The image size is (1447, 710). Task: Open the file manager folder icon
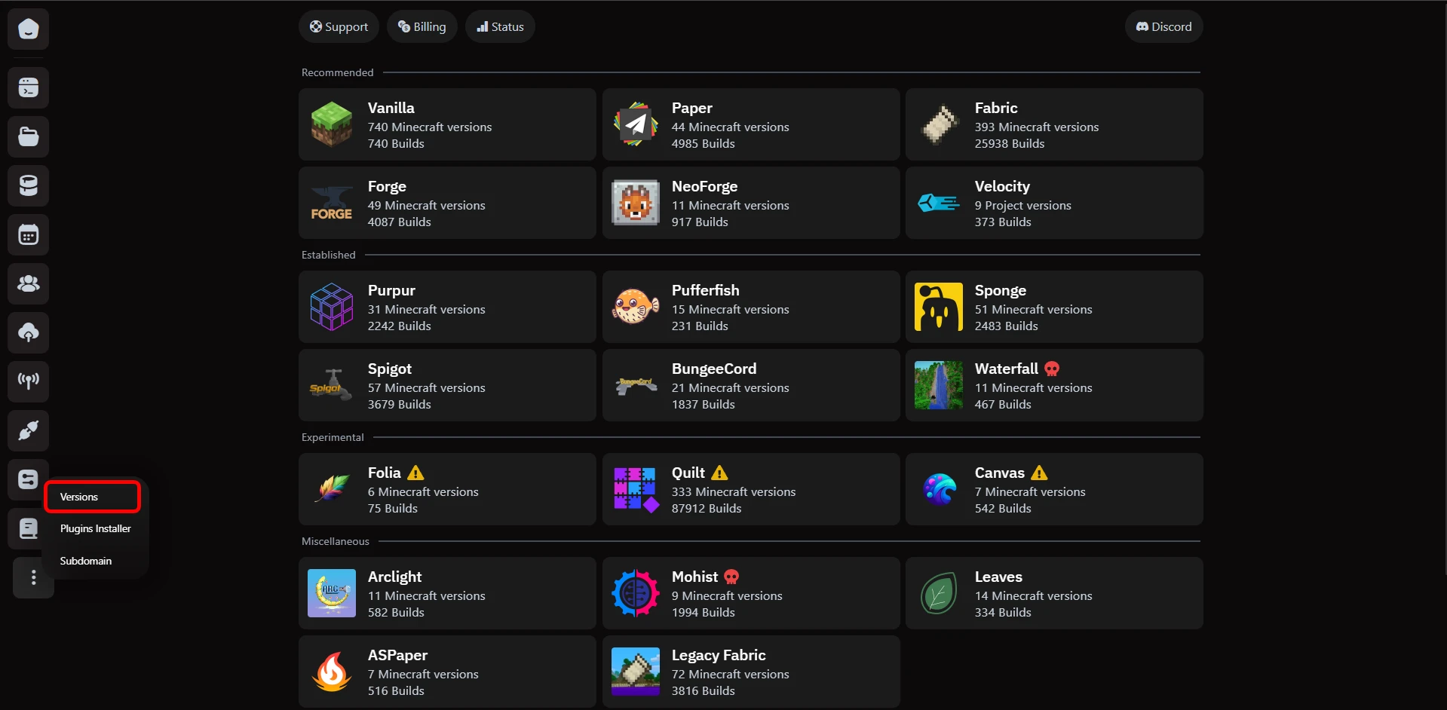[29, 136]
